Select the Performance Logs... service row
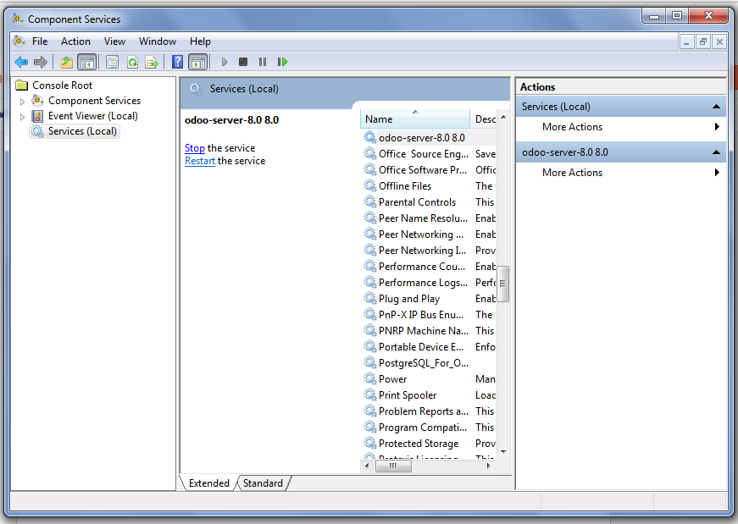The height and width of the screenshot is (524, 738). 429,282
